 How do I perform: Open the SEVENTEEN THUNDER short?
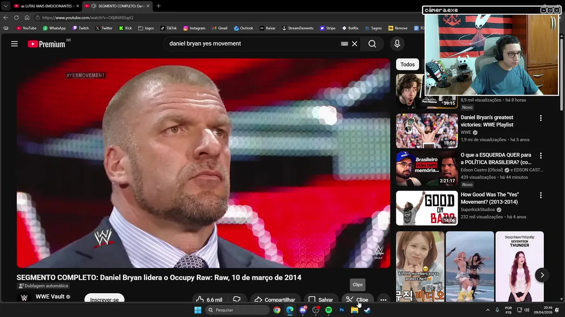(x=520, y=266)
